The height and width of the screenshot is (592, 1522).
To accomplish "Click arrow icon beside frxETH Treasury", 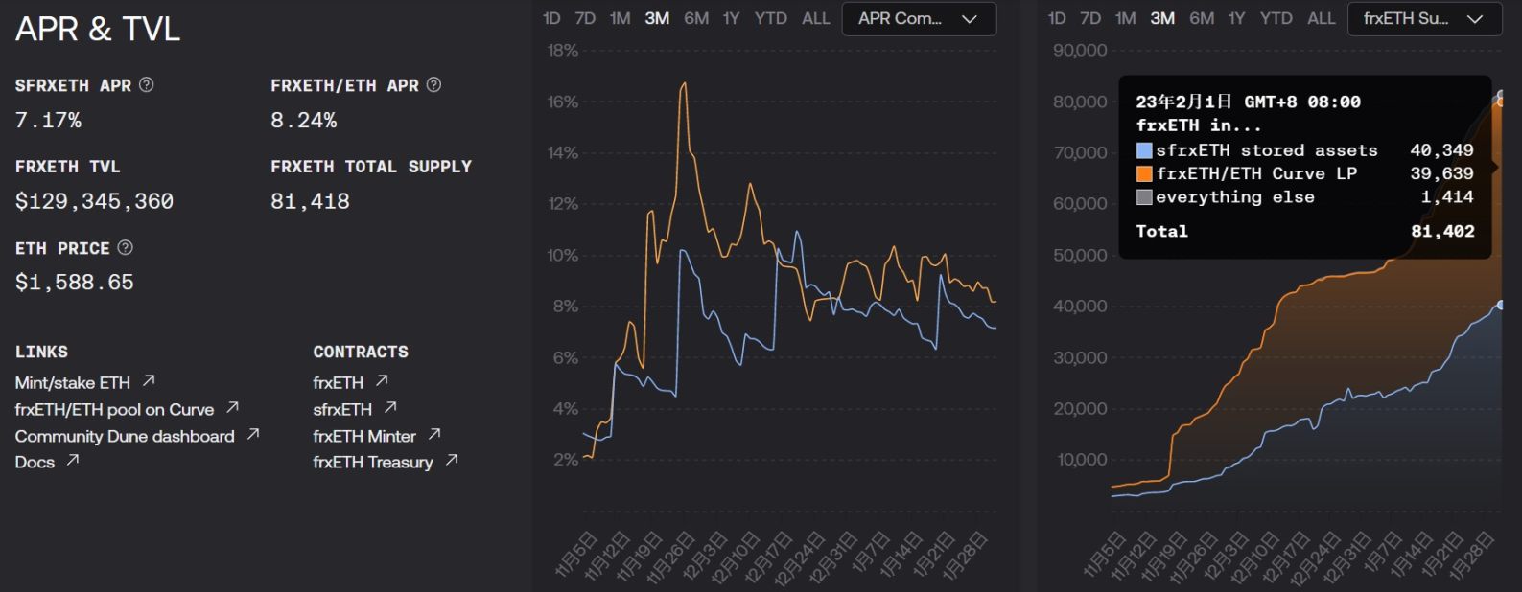I will click(452, 461).
